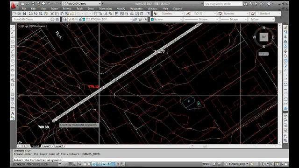The width and height of the screenshot is (299, 168).
Task: Click the [2D Wireframe] visual style control
Action: [37, 26]
